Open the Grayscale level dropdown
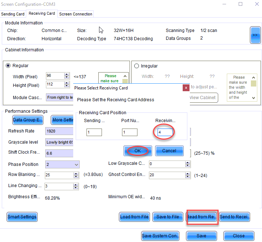This screenshot has height=242, width=262. 59,142
